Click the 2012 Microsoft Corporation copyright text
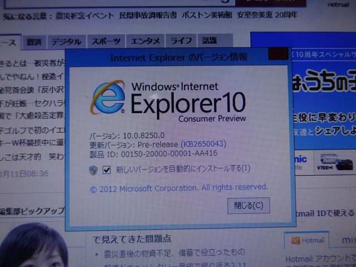This screenshot has width=356, height=267. (179, 188)
